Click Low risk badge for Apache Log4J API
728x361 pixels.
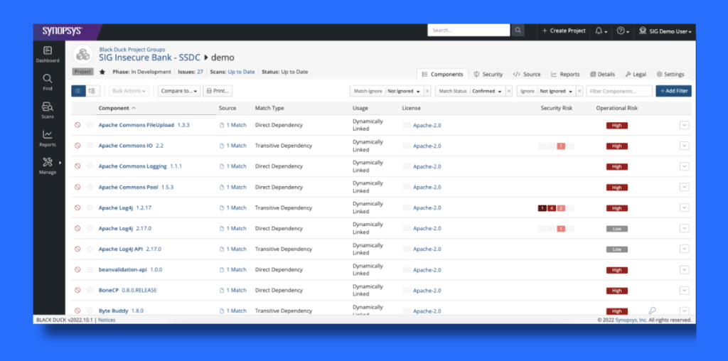click(x=616, y=249)
